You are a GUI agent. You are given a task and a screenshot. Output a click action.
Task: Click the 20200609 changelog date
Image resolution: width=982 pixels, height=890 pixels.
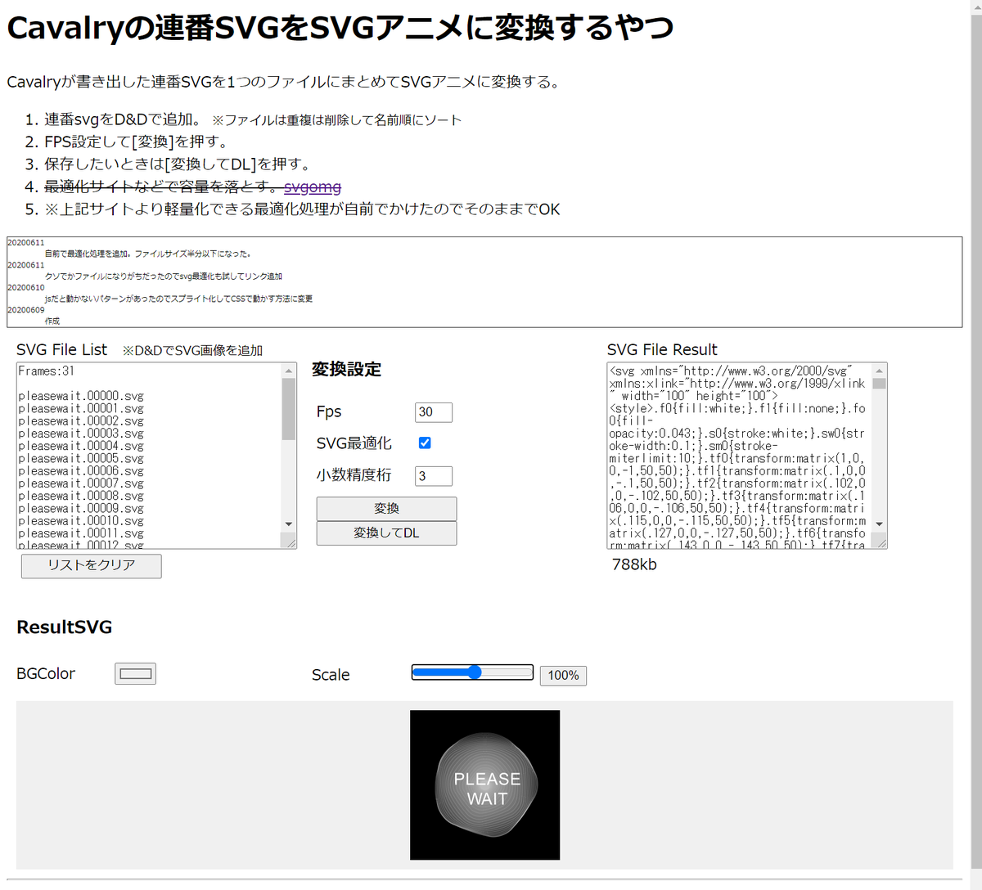(x=26, y=310)
